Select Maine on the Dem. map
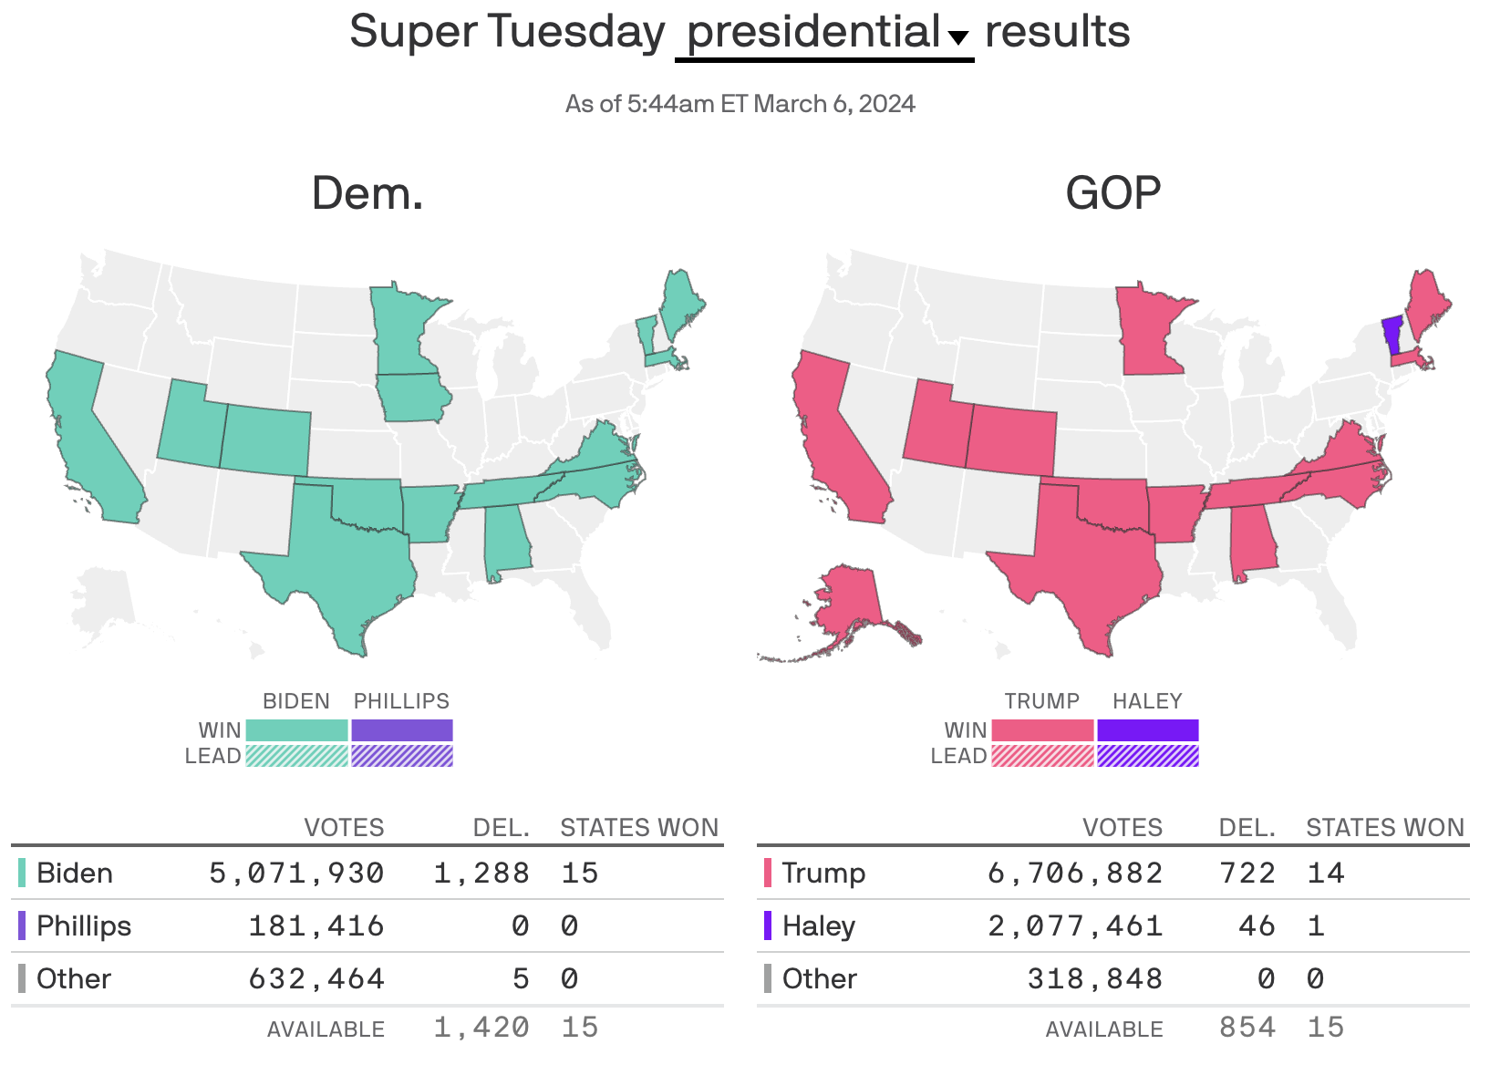Image resolution: width=1490 pixels, height=1065 pixels. (x=679, y=296)
